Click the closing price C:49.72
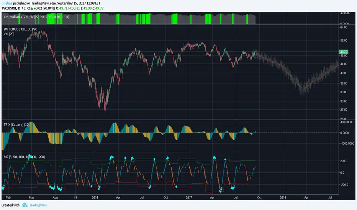The height and width of the screenshot is (210, 357). pyautogui.click(x=98, y=8)
